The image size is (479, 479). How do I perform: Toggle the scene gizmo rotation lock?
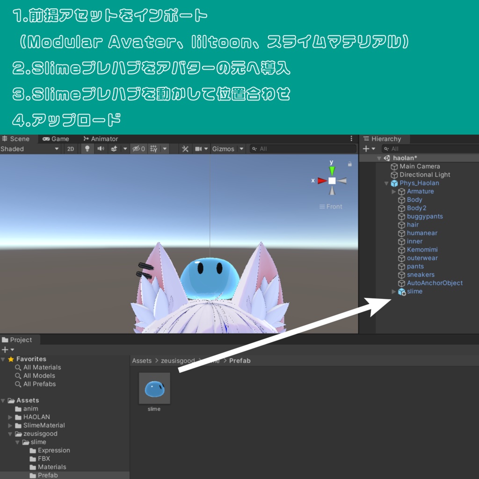click(350, 164)
